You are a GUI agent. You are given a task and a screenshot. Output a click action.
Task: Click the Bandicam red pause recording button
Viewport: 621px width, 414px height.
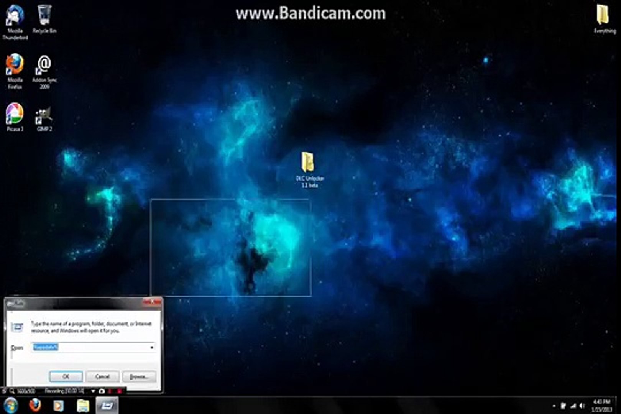tap(110, 391)
